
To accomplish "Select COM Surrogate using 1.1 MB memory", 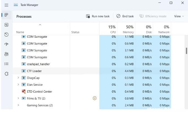I will pos(92,37).
